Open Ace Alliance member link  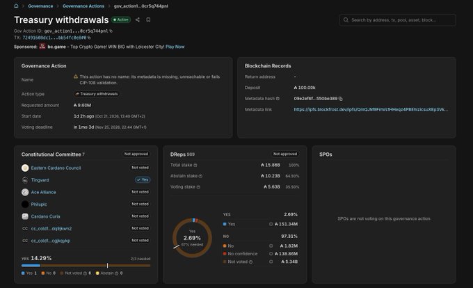point(43,192)
